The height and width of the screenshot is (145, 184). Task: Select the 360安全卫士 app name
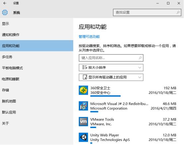point(100,88)
